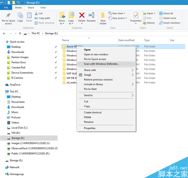This screenshot has height=178, width=188.
Task: Click the Up one level arrow
Action: point(20,33)
